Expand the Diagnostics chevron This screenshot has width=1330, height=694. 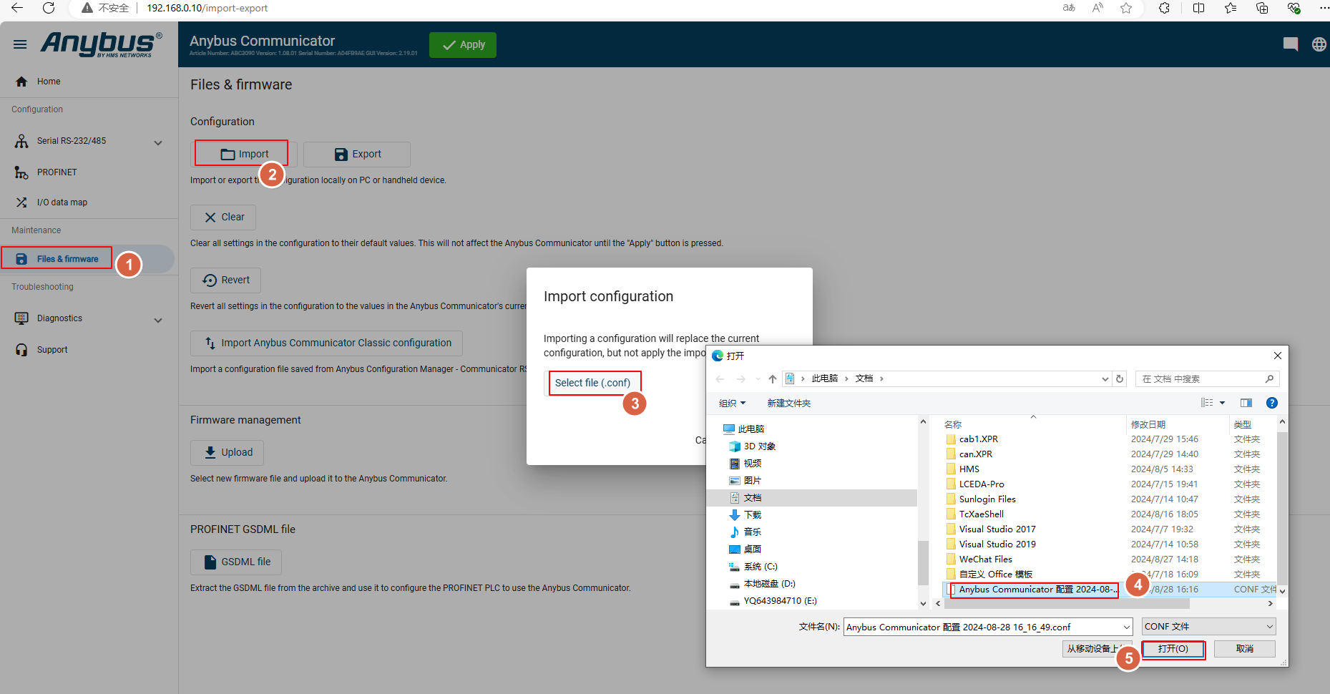click(x=158, y=320)
